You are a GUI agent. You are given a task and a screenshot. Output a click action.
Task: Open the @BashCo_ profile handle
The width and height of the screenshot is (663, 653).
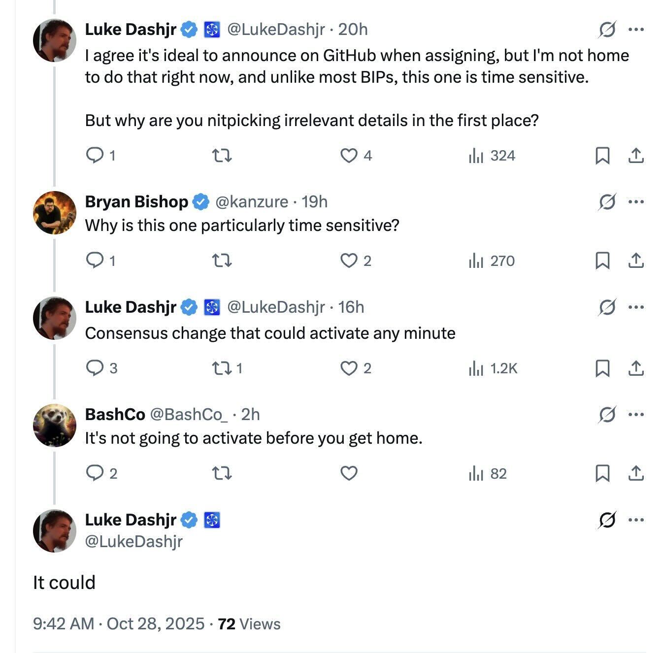[189, 415]
